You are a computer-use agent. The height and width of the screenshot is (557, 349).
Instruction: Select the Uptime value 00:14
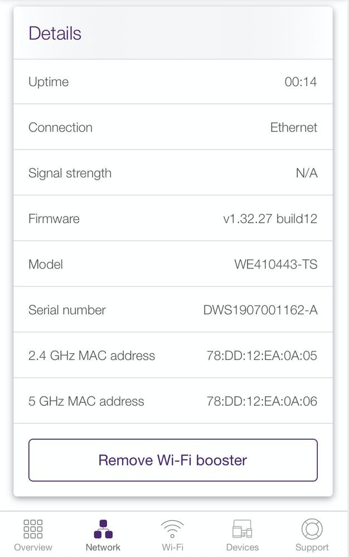point(300,82)
